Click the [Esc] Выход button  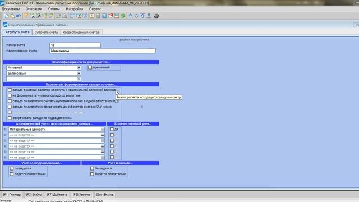click(x=105, y=195)
